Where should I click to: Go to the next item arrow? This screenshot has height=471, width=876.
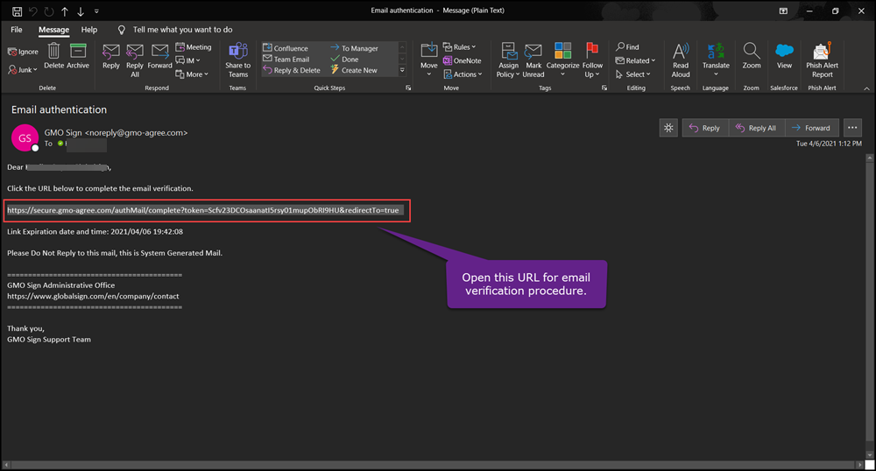[x=81, y=11]
